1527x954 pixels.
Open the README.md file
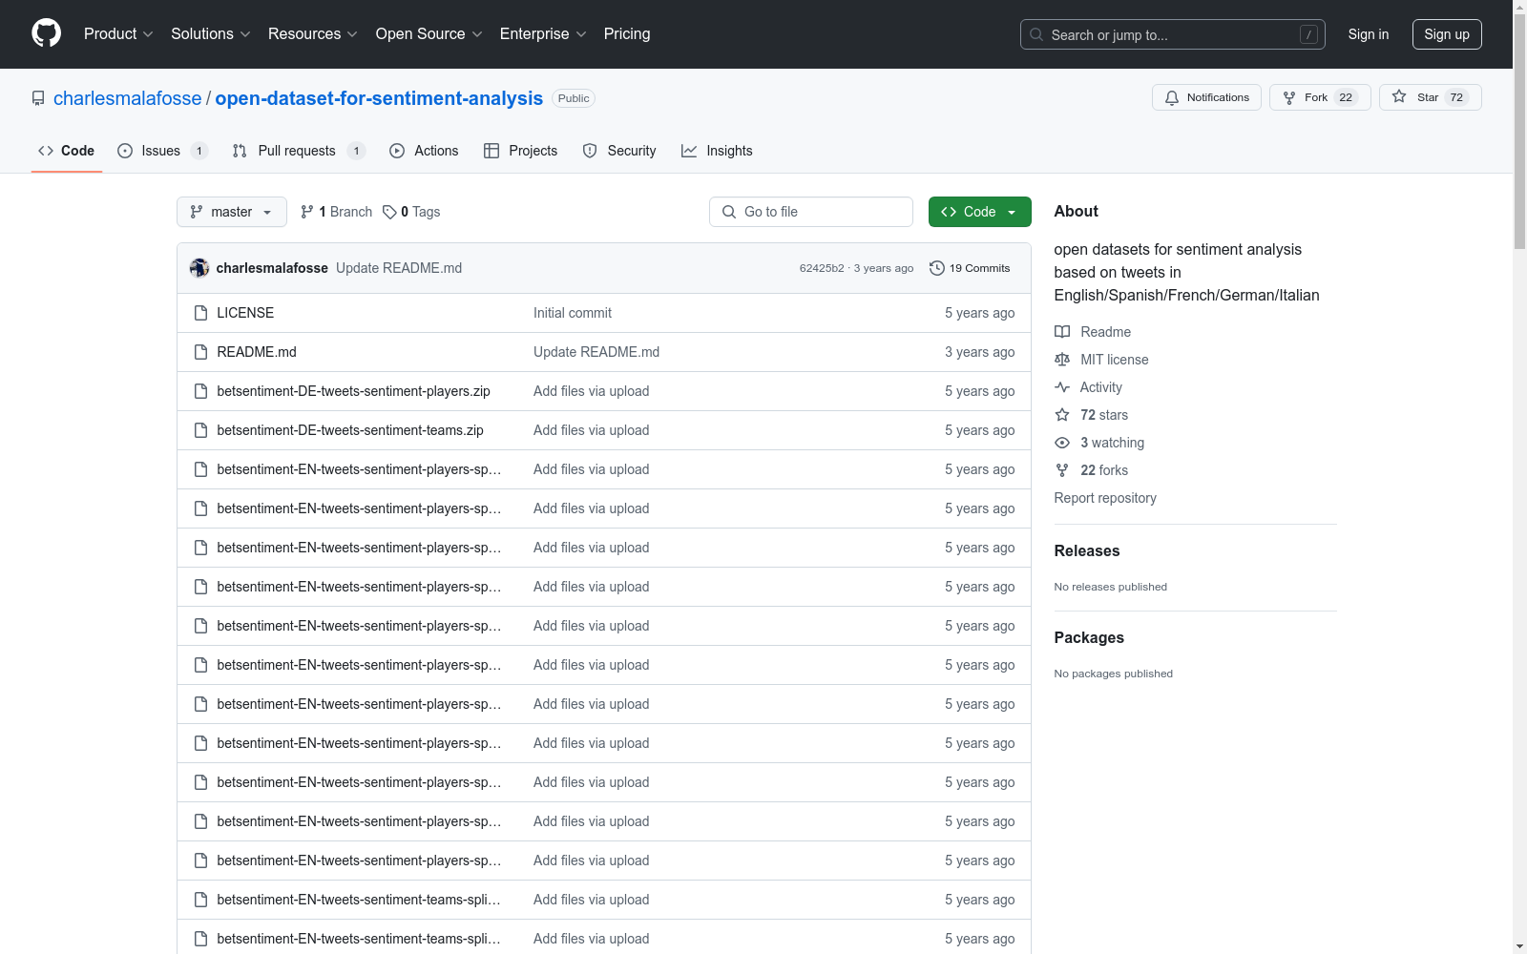pyautogui.click(x=257, y=352)
